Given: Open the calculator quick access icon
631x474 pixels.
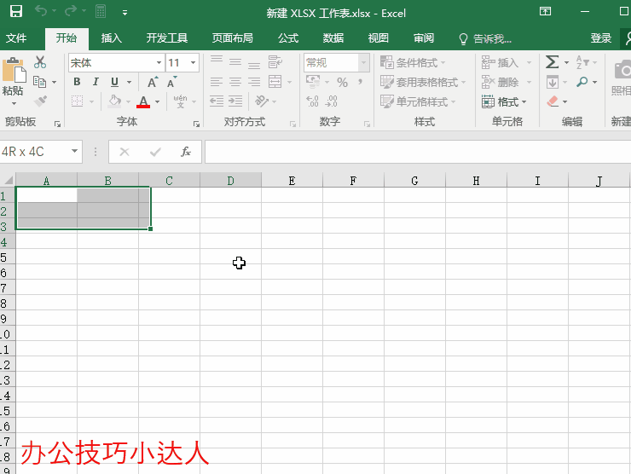Looking at the screenshot, I should click(101, 11).
